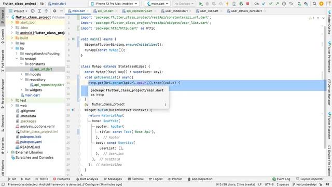Click the orange IDE update icon
332x187 pixels.
tap(321, 4)
